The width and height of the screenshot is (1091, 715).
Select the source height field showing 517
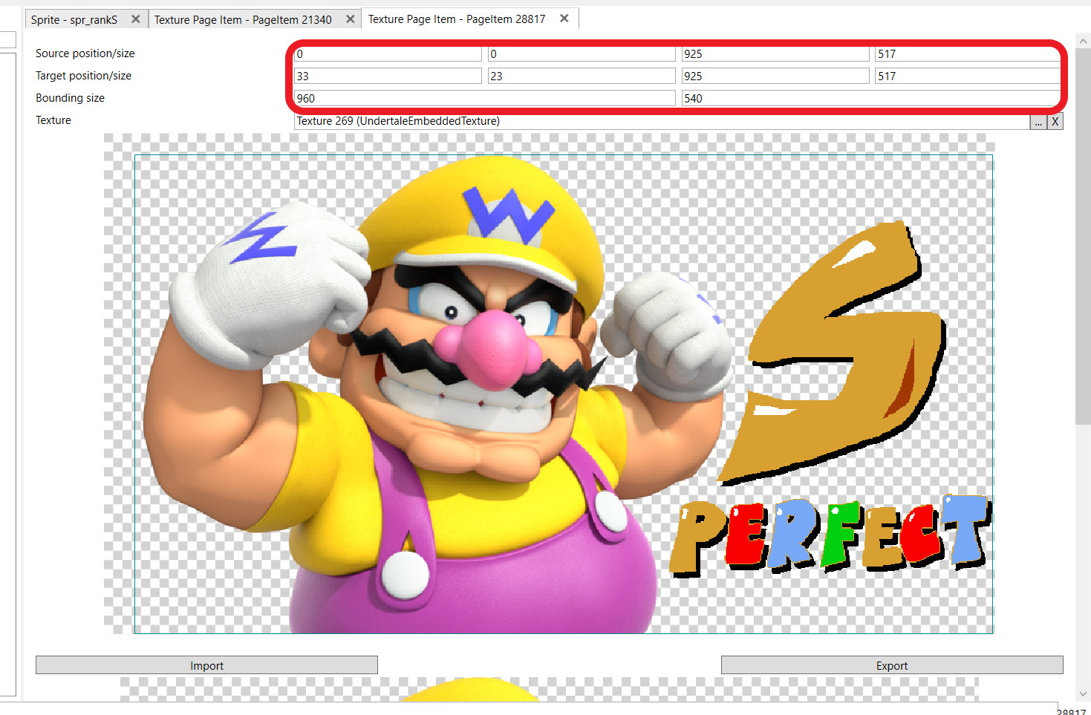coord(967,53)
